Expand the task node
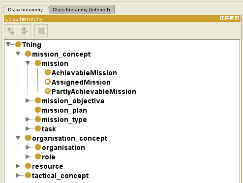 tap(28, 128)
